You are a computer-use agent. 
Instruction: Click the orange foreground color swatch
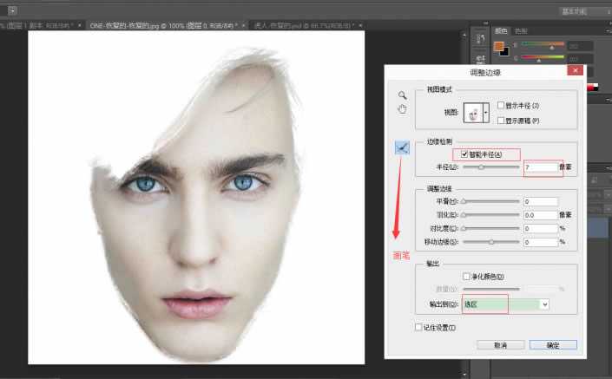point(499,46)
